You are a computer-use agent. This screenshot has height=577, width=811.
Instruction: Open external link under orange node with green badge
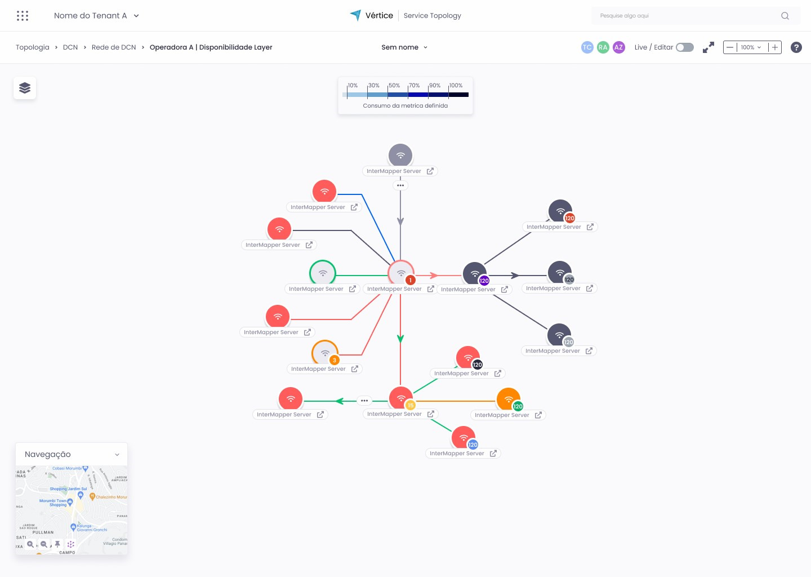tap(538, 415)
